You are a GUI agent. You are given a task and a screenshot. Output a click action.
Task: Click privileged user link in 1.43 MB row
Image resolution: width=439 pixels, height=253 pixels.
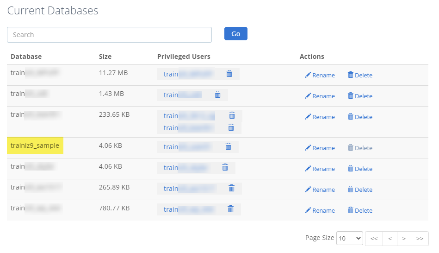tap(183, 95)
